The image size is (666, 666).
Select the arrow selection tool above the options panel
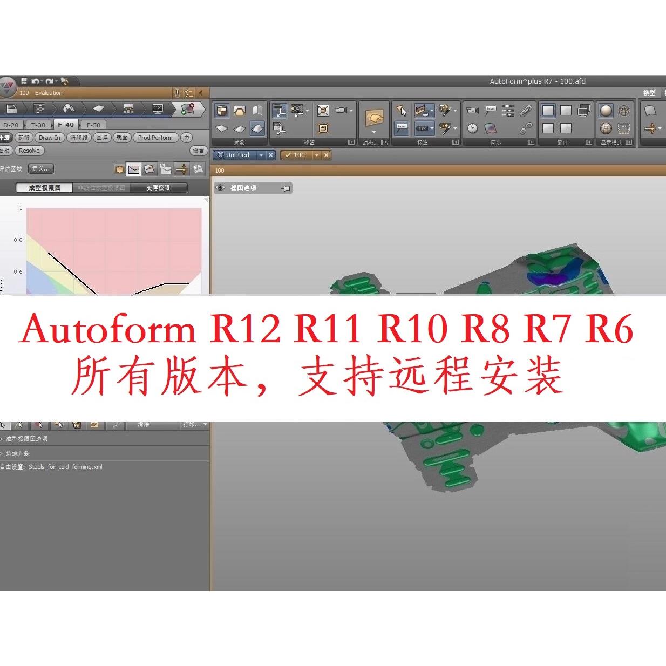click(x=3, y=425)
